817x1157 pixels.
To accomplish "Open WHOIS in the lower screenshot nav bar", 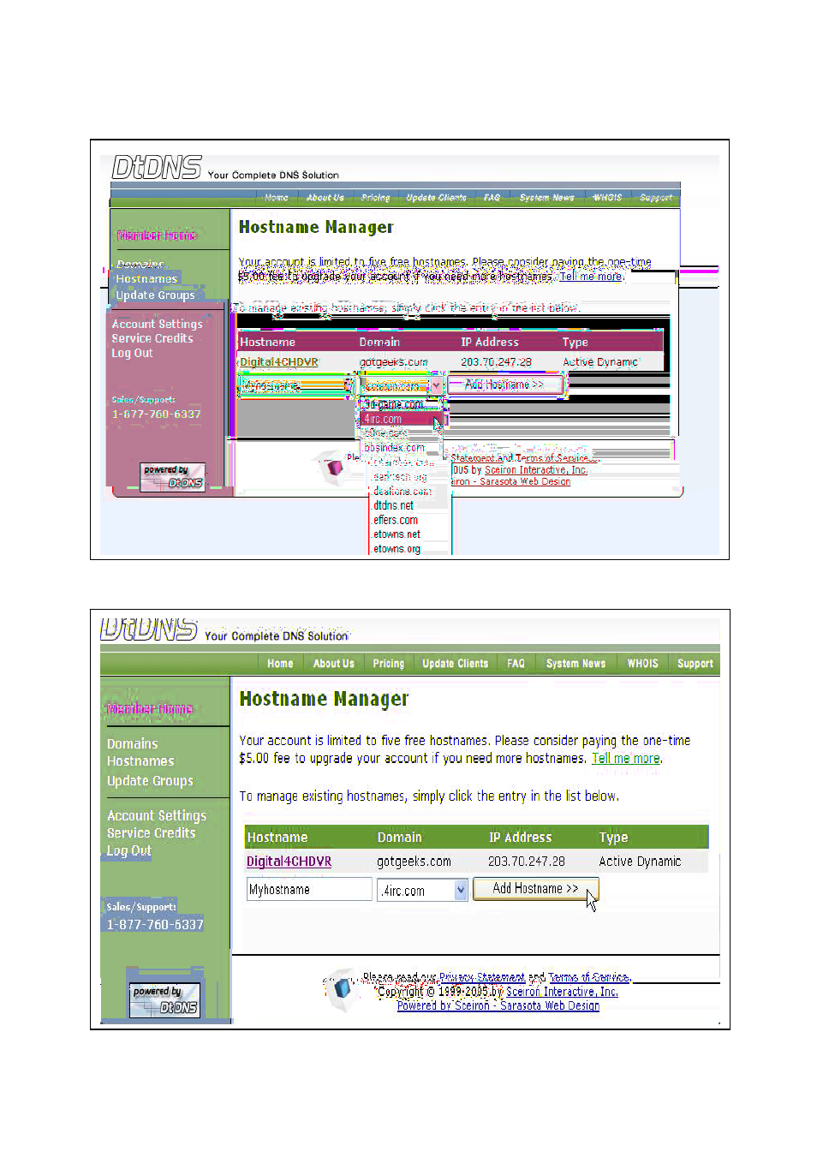I will [642, 664].
